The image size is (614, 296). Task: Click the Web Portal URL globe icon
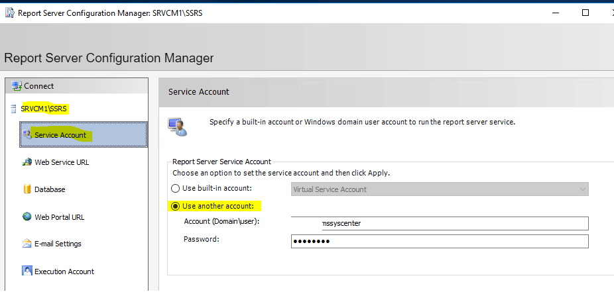[x=27, y=217]
